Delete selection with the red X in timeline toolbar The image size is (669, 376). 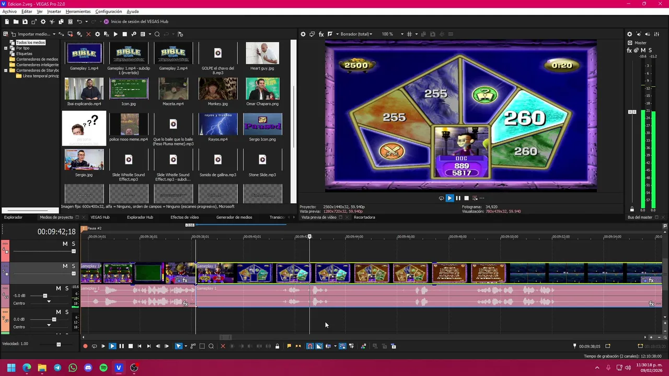tap(223, 346)
